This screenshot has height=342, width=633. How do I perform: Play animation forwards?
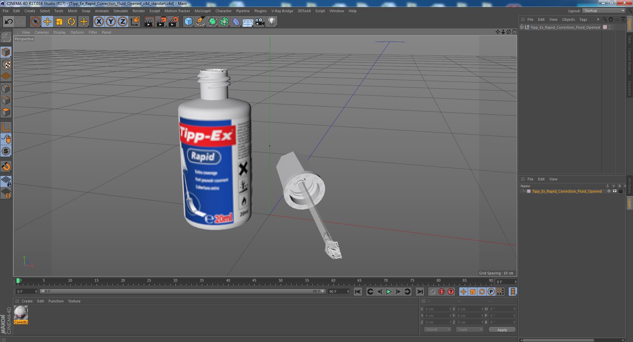click(x=389, y=292)
